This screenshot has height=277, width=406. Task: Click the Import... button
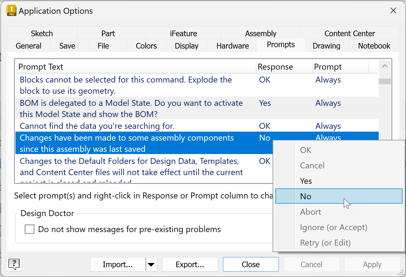(118, 264)
